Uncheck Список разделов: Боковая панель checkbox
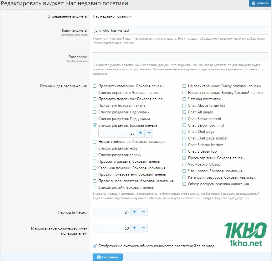Viewport: 272px width, 261px height. click(x=95, y=125)
